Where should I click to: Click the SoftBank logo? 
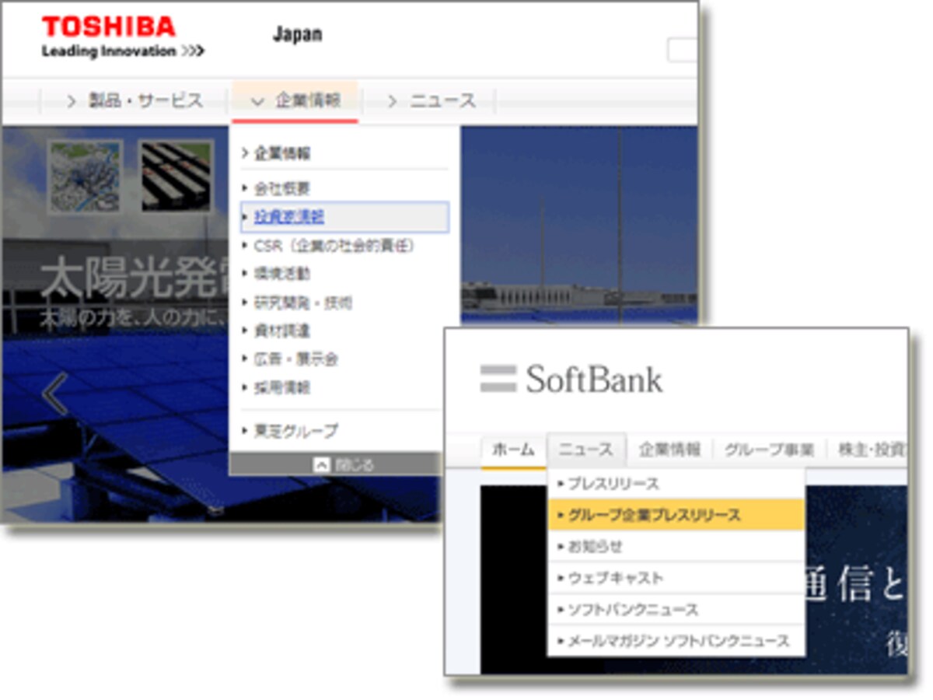(571, 380)
